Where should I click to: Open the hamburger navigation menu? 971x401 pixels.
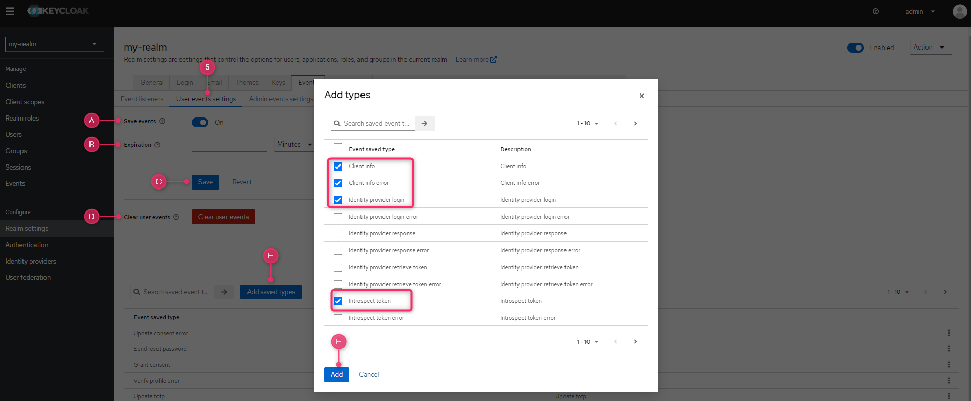10,11
